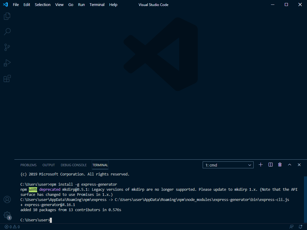
Task: Maximize the Visual Studio Code window
Action: [286, 4]
